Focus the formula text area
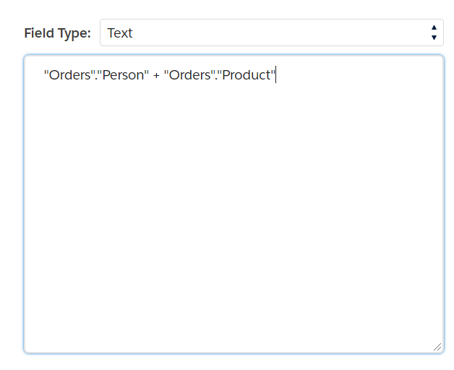This screenshot has height=370, width=454. tap(234, 204)
